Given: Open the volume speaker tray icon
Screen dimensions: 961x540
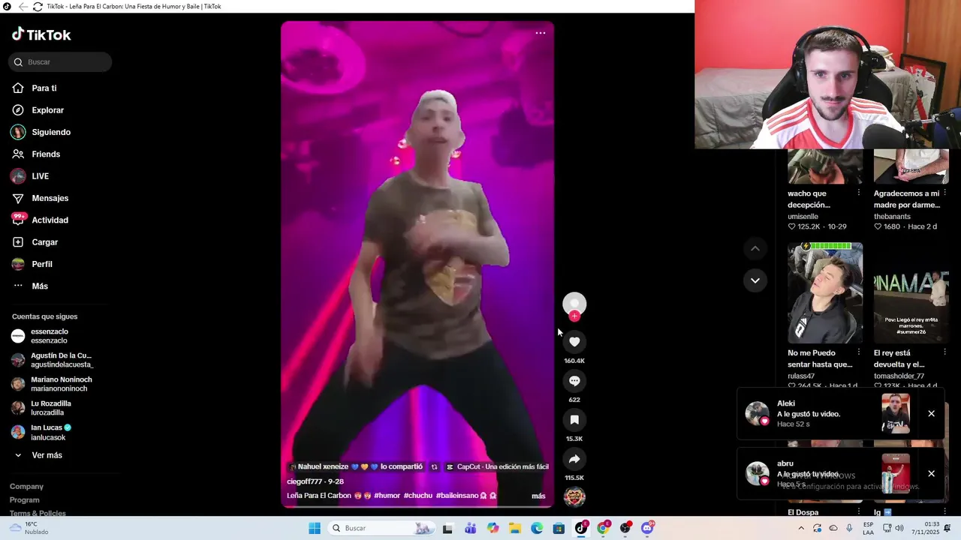Looking at the screenshot, I should [899, 528].
